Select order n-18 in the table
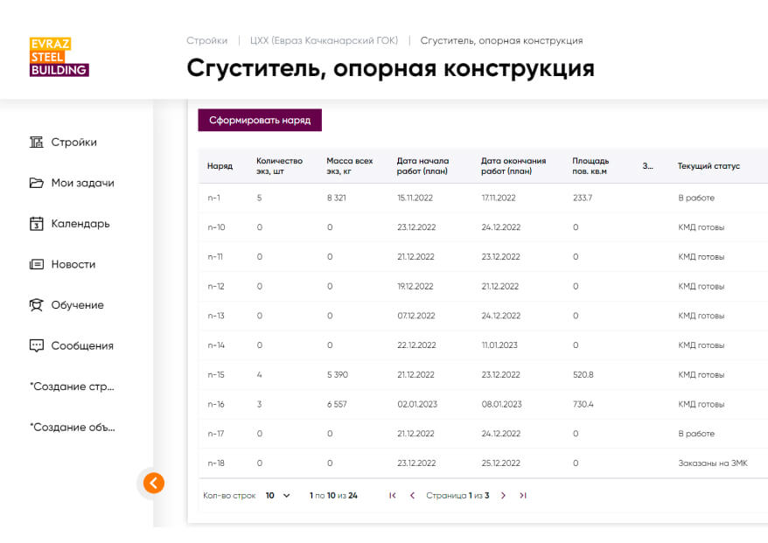Screen dimensions: 768x543 click(216, 463)
